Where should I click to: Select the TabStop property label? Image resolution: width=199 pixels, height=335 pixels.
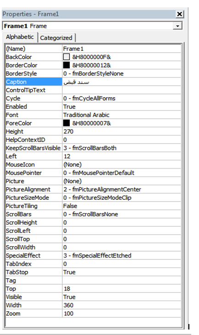point(17,272)
